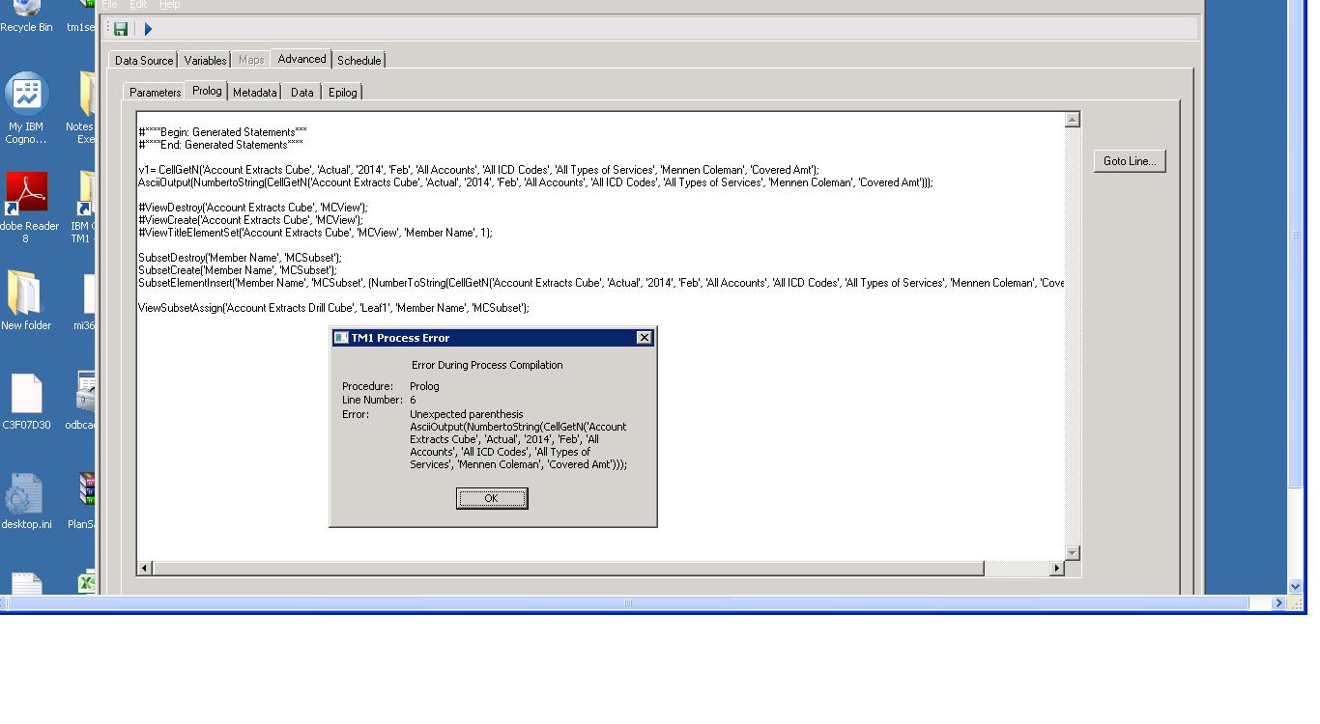
Task: Switch to the Epilog sub-tab
Action: coord(342,93)
